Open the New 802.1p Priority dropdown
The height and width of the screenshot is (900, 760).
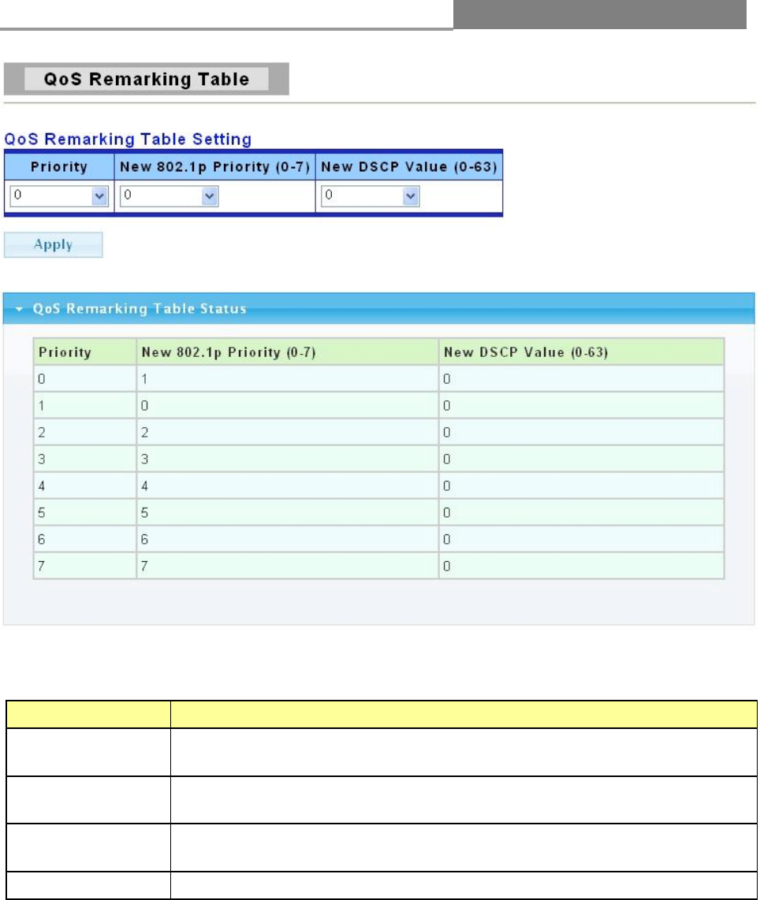point(169,195)
